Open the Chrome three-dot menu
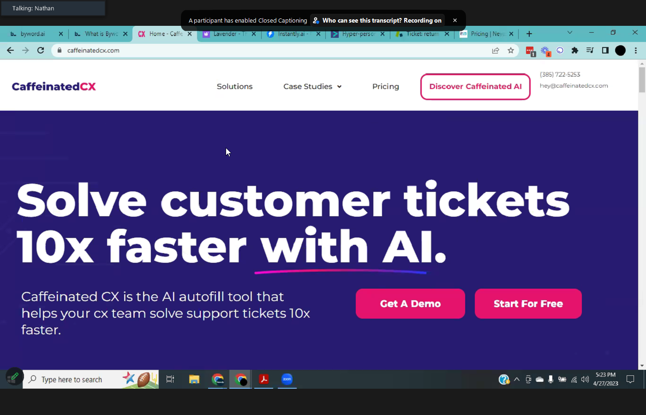 point(636,50)
